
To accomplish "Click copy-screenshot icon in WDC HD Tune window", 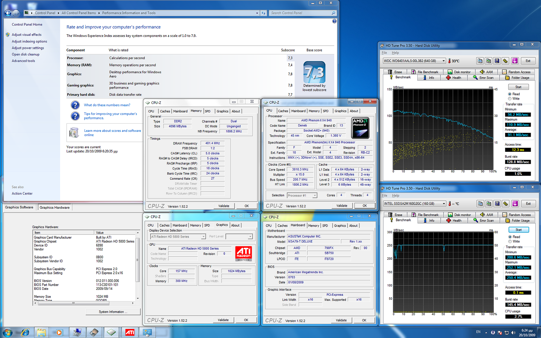I will tap(488, 61).
